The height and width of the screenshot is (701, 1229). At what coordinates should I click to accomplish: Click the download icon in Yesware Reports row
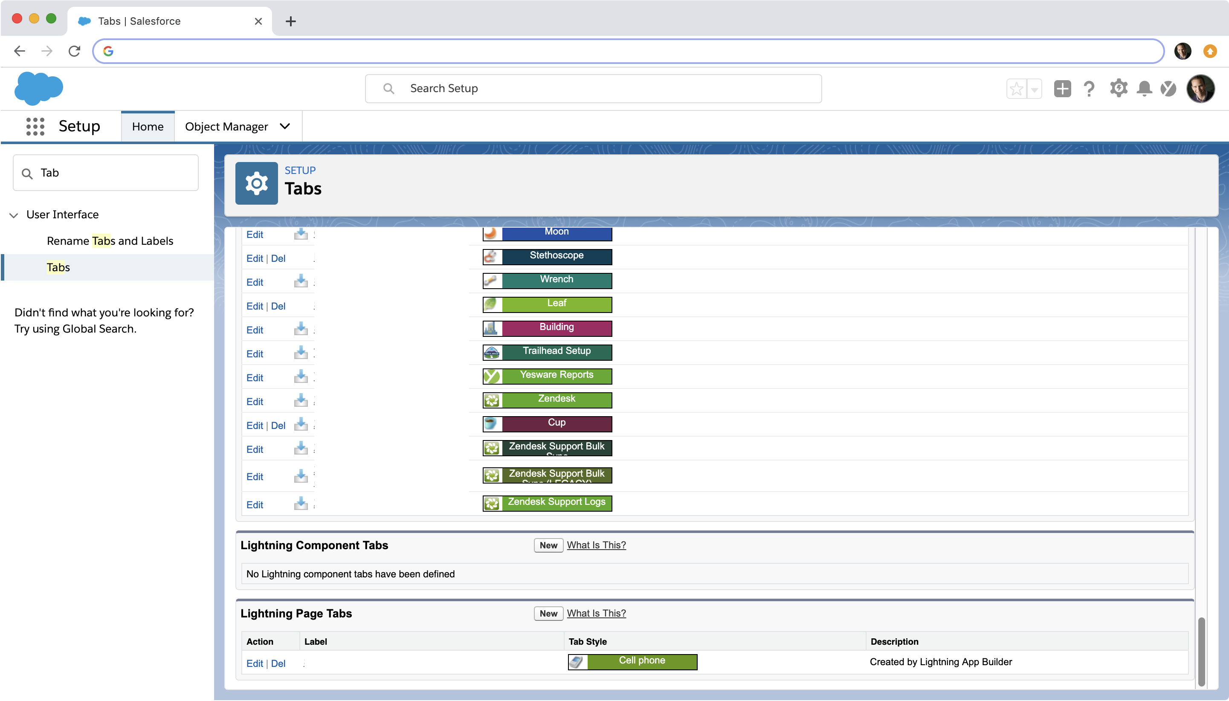click(301, 376)
